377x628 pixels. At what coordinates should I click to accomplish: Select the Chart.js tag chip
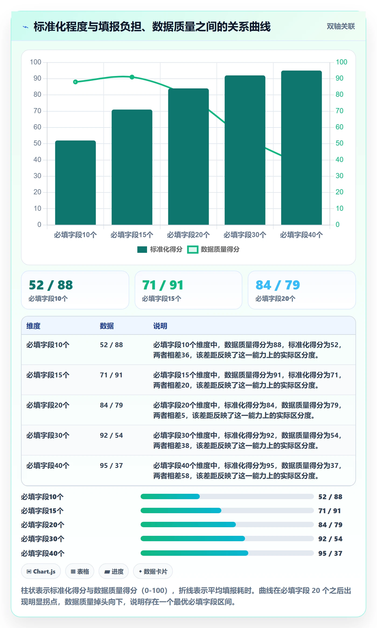pyautogui.click(x=41, y=571)
